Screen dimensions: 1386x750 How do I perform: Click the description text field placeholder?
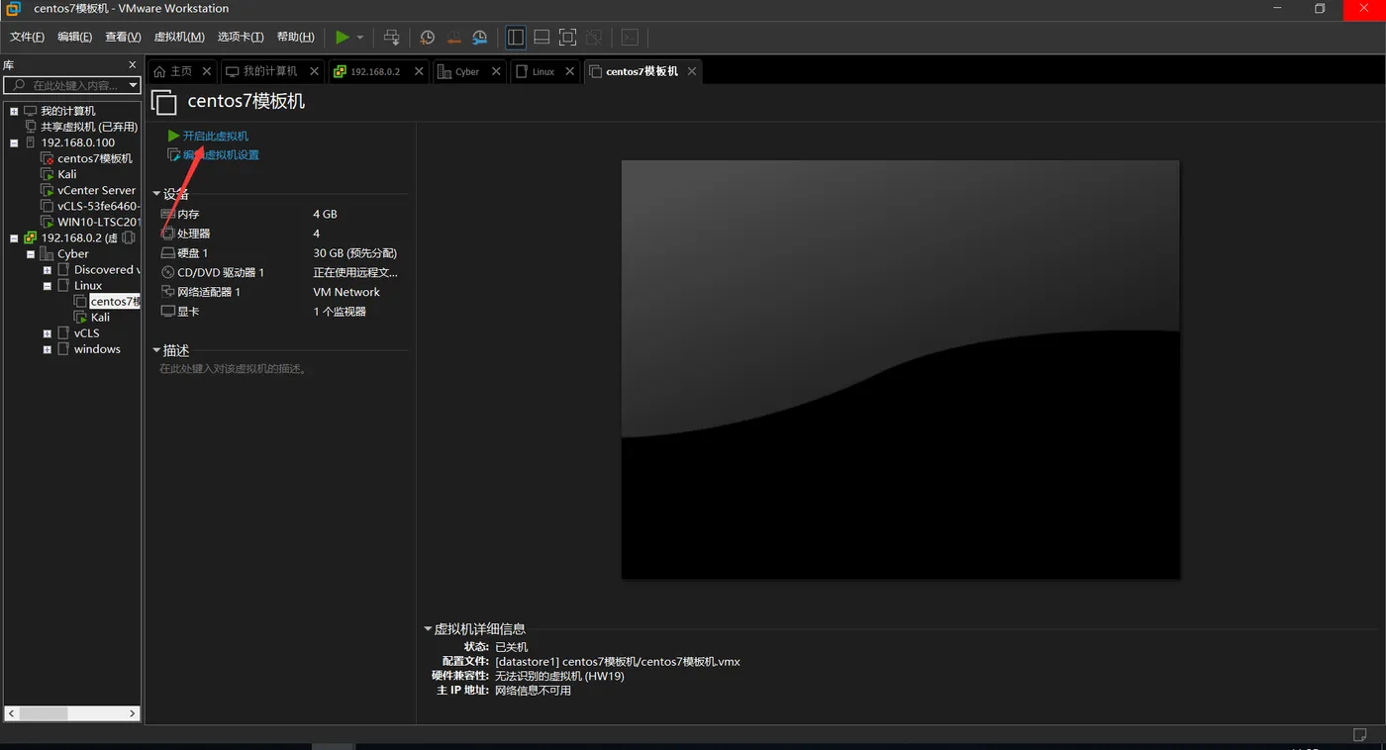[234, 369]
